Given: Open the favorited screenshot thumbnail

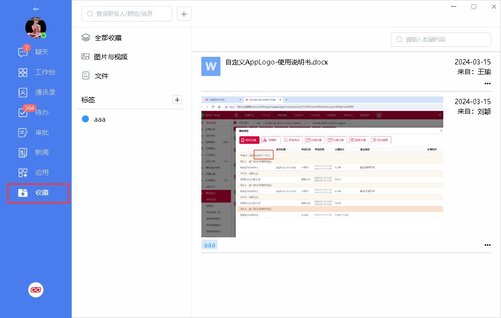Looking at the screenshot, I should click(322, 167).
